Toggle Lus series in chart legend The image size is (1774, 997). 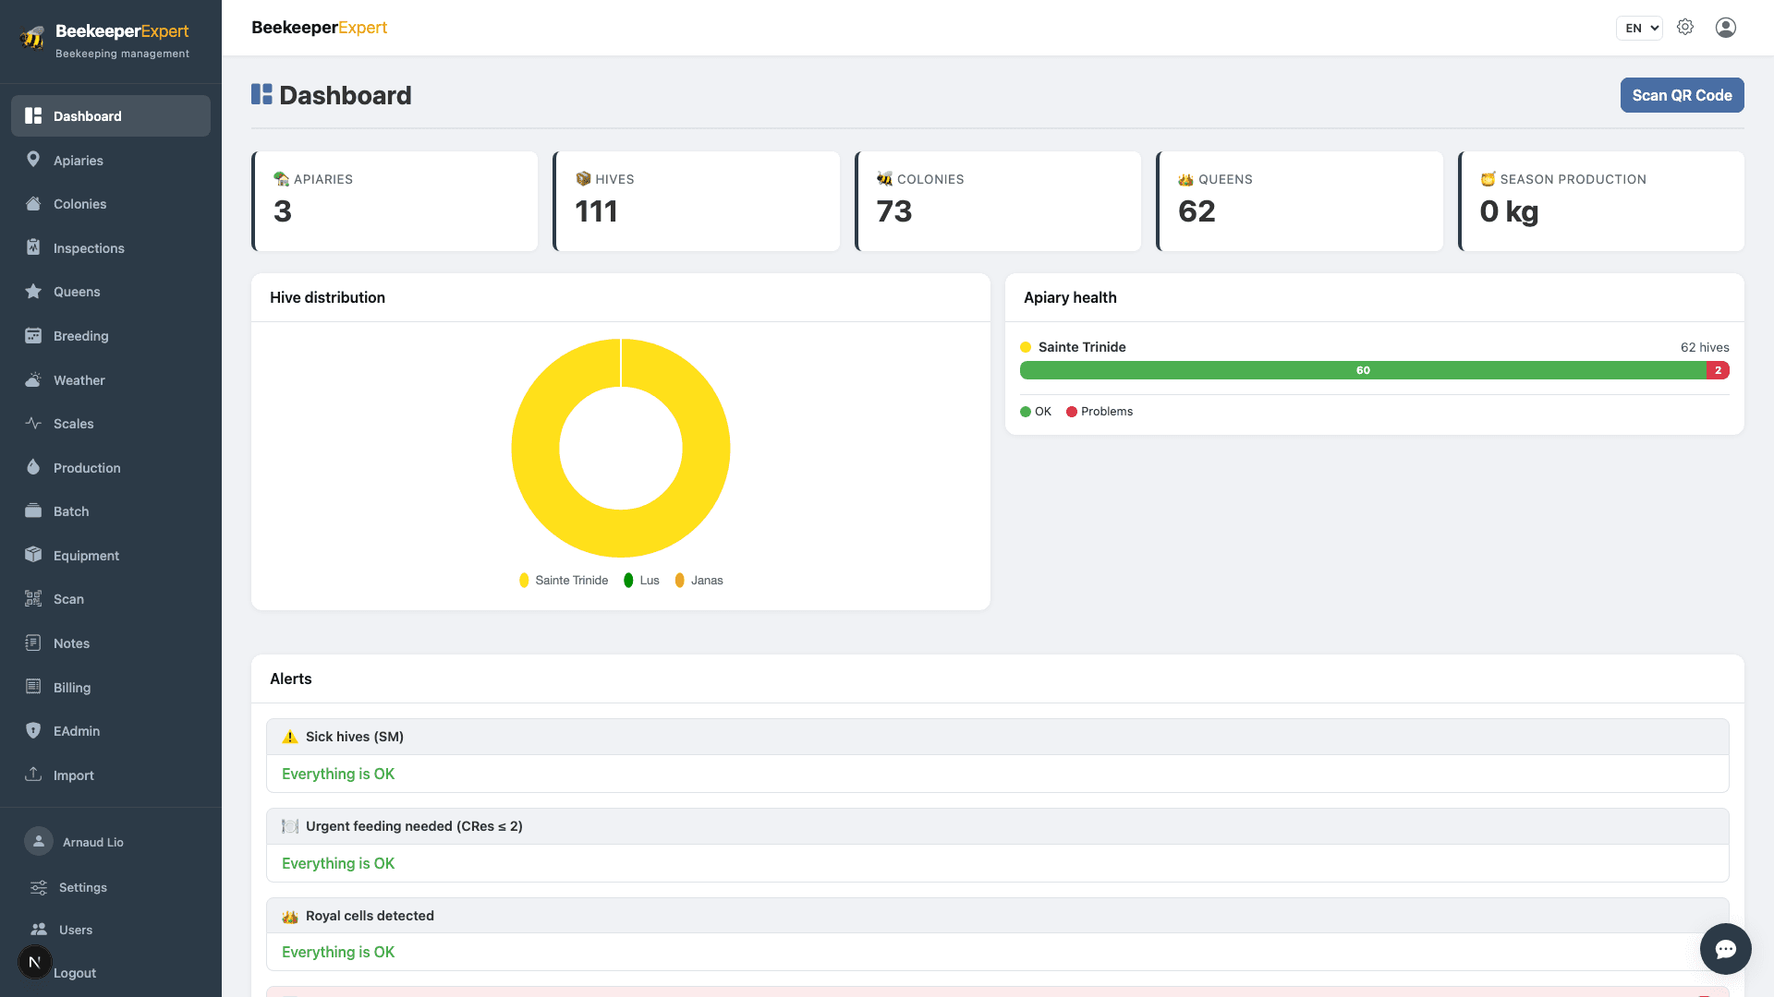pyautogui.click(x=641, y=580)
